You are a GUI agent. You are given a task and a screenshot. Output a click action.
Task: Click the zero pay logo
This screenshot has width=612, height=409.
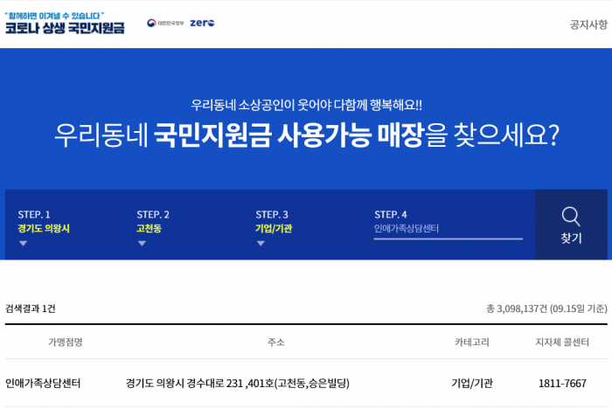click(x=202, y=23)
